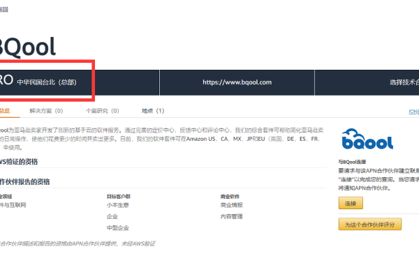
Task: Click the 商业软件 column heading
Action: (x=230, y=197)
